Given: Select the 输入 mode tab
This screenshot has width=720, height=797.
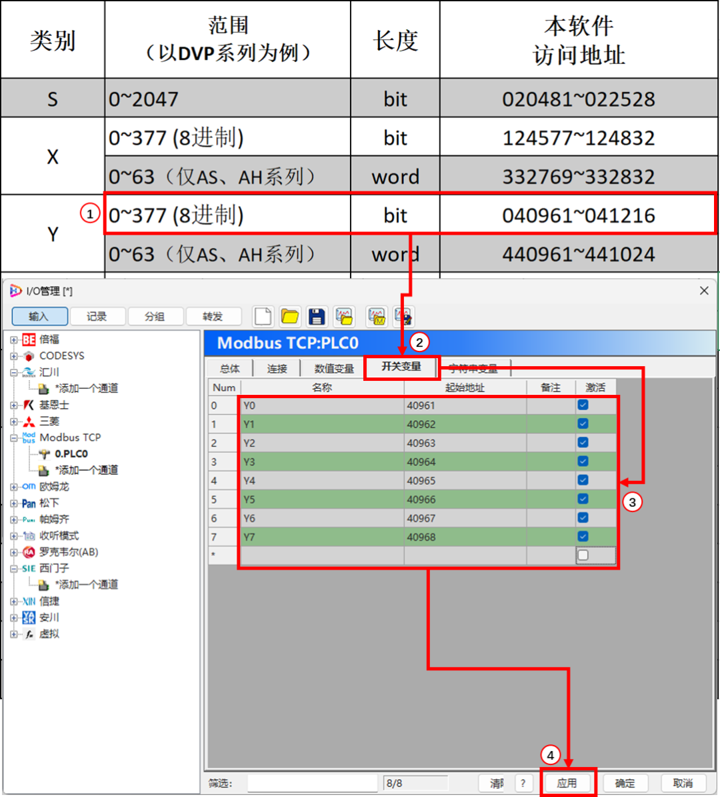Looking at the screenshot, I should (x=39, y=316).
